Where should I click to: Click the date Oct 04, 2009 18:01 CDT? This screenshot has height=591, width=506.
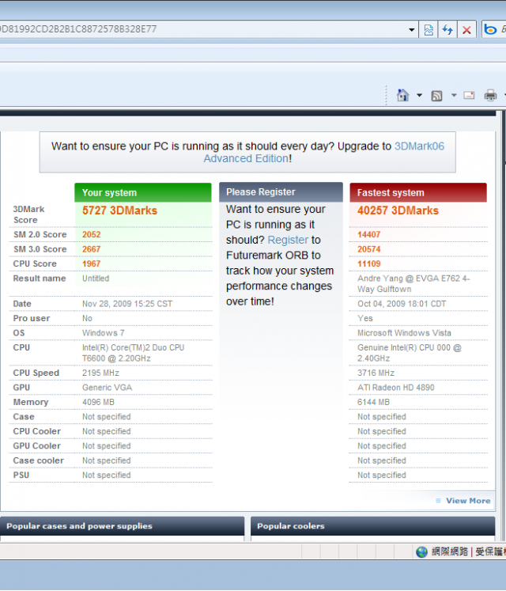tap(402, 304)
